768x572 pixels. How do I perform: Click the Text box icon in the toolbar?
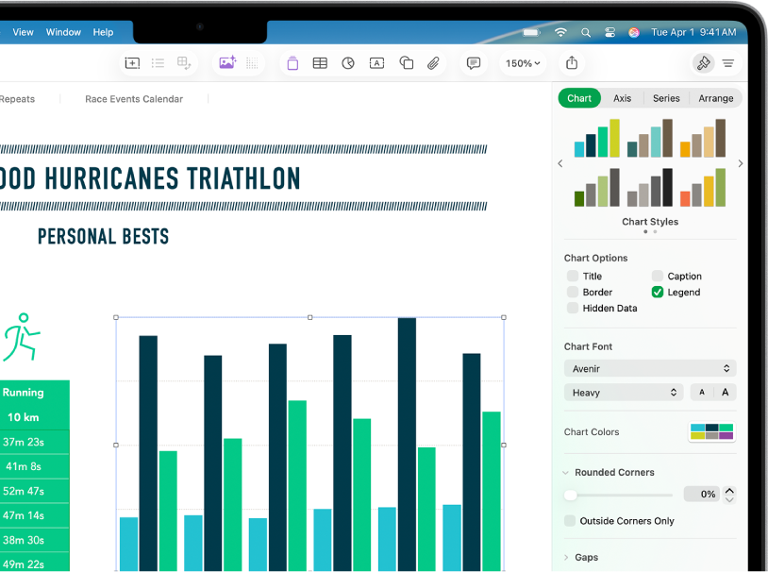[x=376, y=62]
